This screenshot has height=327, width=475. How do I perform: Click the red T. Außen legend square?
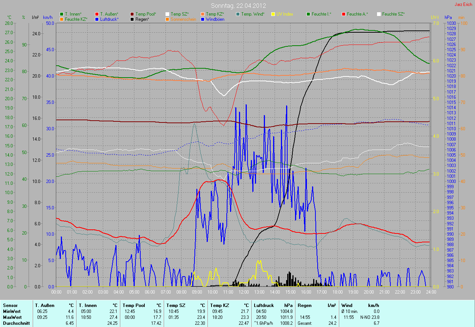[97, 14]
